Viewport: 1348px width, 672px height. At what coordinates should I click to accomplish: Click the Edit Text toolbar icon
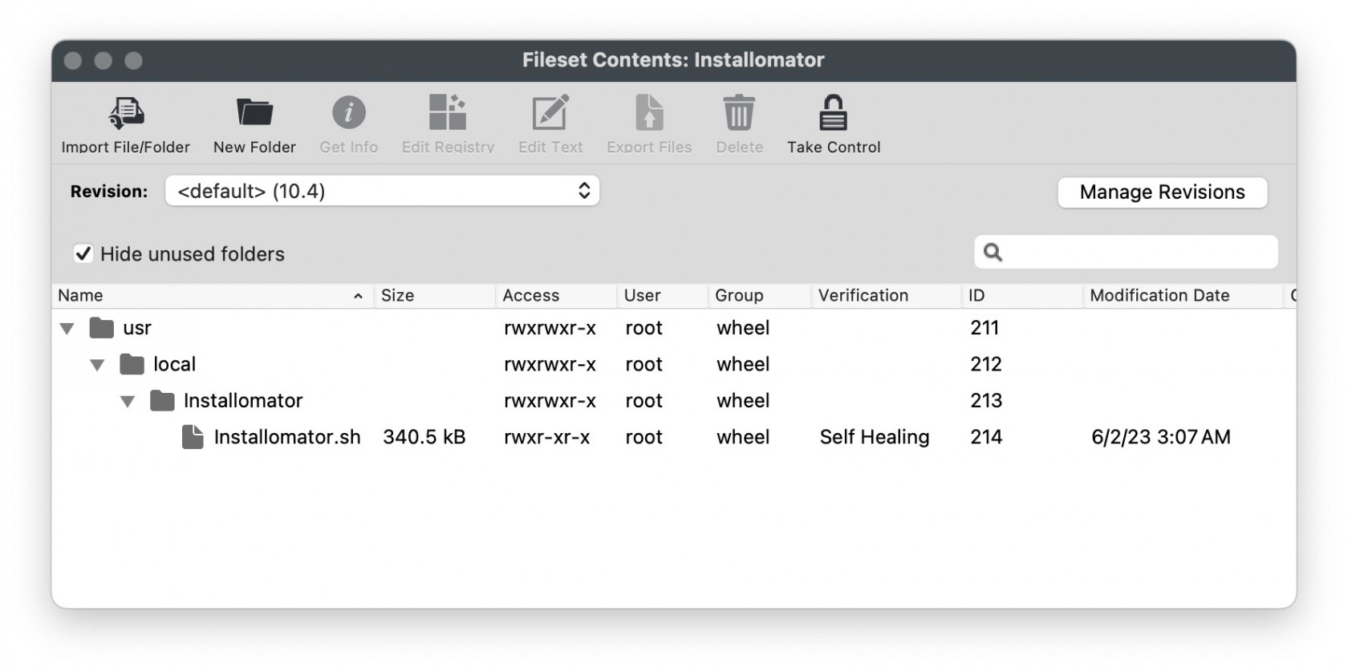click(x=550, y=112)
